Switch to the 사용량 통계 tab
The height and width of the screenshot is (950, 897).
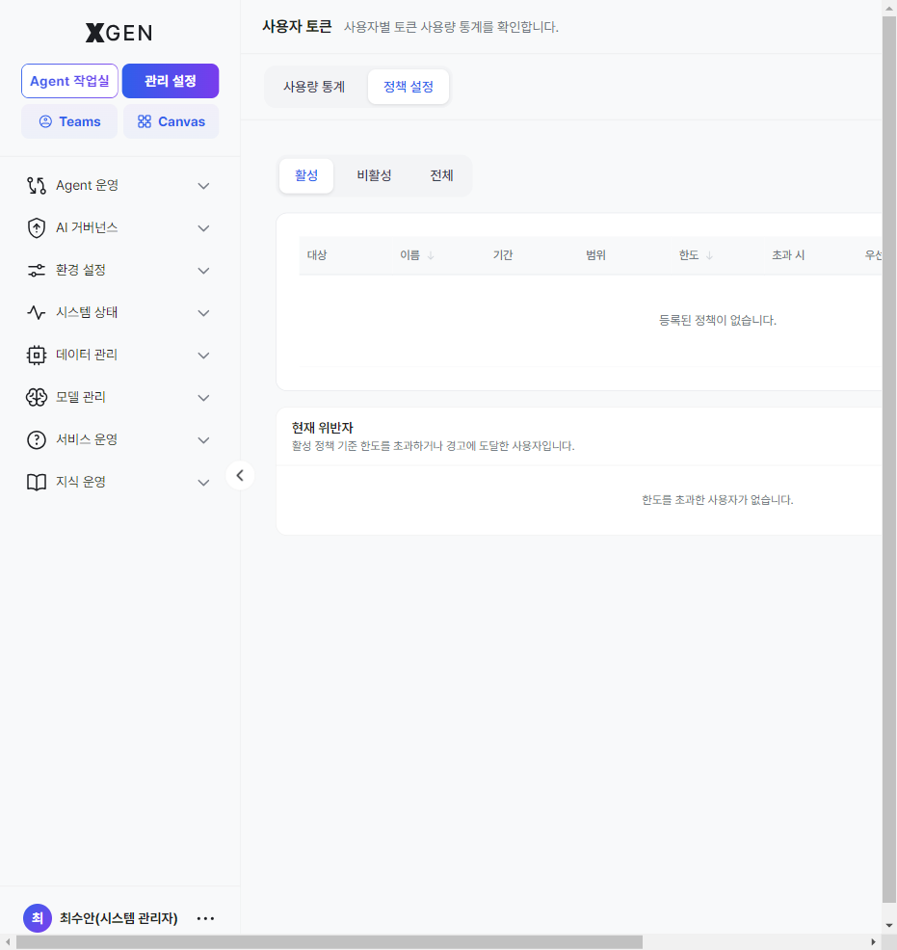tap(314, 87)
